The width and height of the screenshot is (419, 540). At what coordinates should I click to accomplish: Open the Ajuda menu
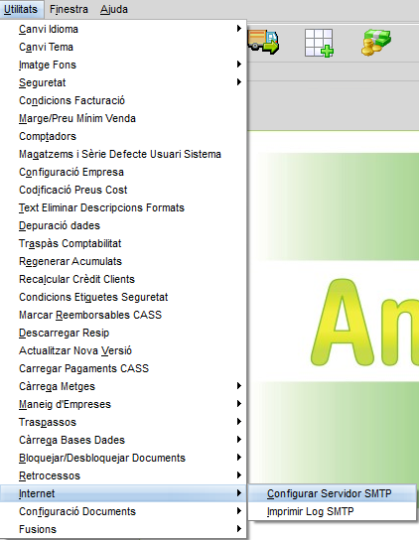pos(114,9)
